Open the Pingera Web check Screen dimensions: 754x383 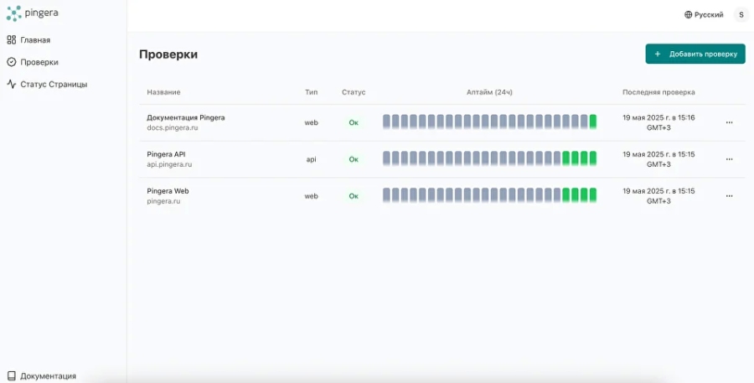(168, 191)
